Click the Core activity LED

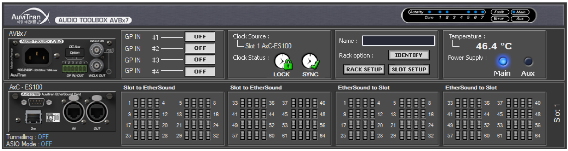coord(430,12)
